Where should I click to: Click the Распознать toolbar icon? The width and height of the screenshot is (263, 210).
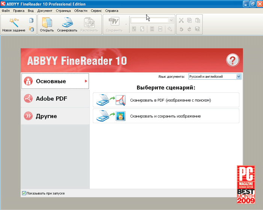(x=89, y=22)
